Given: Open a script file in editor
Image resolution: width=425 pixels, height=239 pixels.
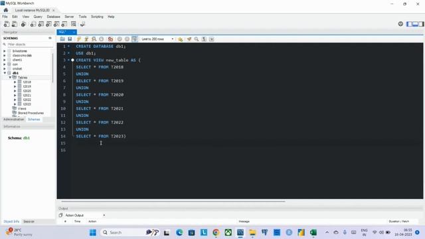Looking at the screenshot, I should coord(62,39).
